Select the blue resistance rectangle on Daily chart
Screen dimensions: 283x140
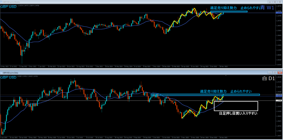(x=205, y=95)
